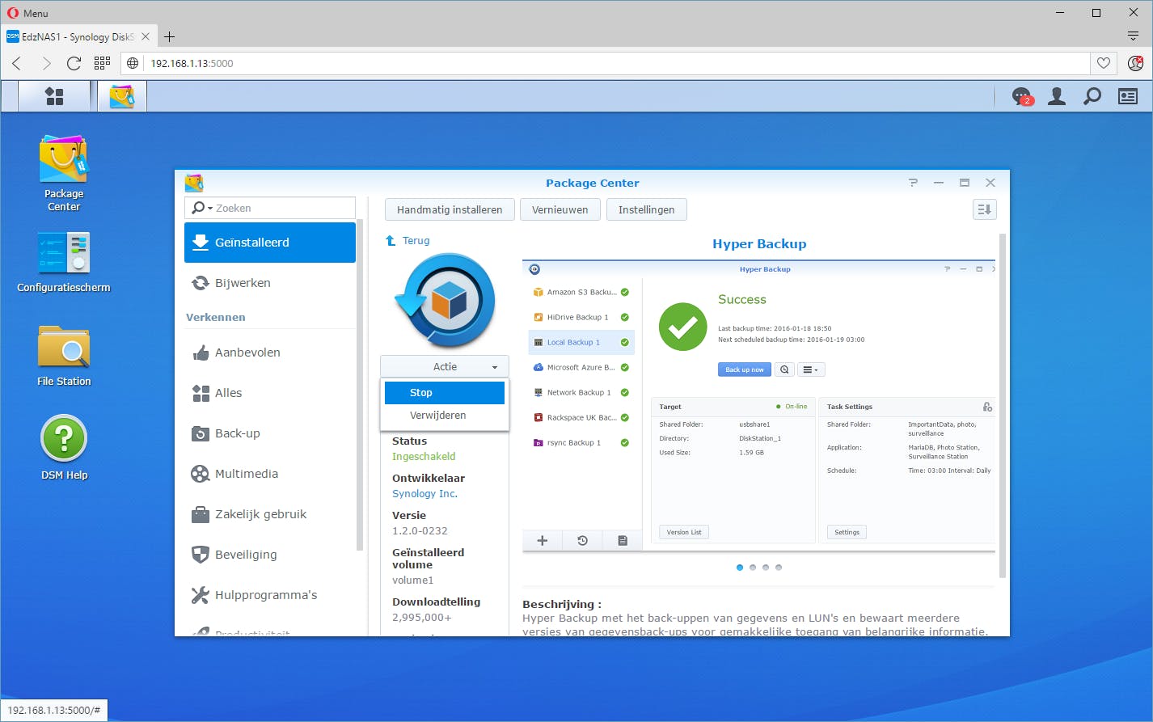Click the volume1 installed volume value
This screenshot has height=722, width=1153.
413,580
